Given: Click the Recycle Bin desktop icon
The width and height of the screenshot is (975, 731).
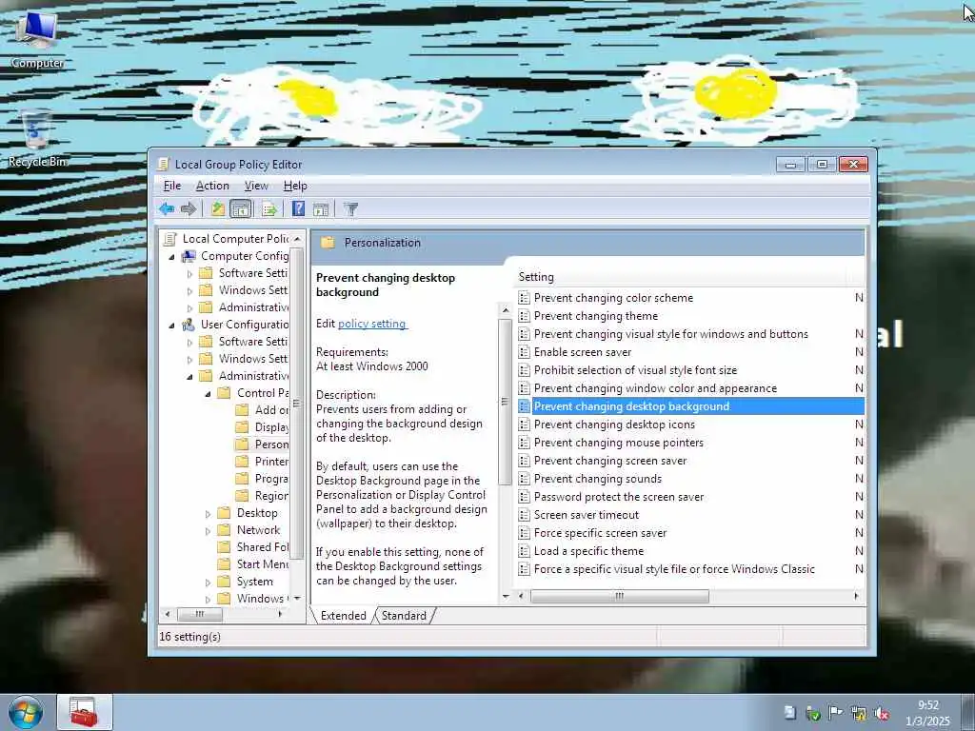Looking at the screenshot, I should [x=37, y=138].
